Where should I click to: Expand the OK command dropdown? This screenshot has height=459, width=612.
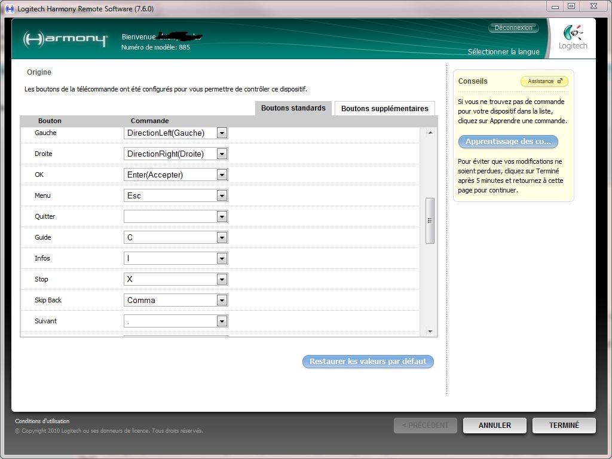pyautogui.click(x=222, y=175)
